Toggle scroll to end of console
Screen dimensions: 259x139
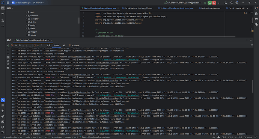[x=8, y=61]
